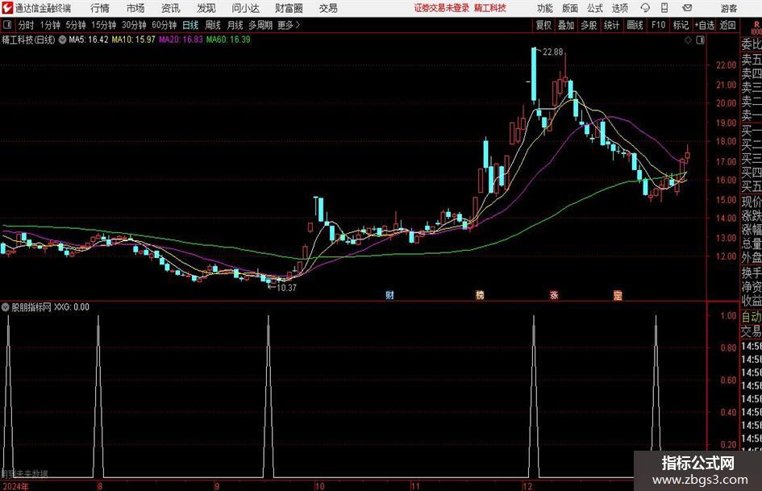The width and height of the screenshot is (762, 491).
Task: Open the mail message icon
Action: click(687, 8)
